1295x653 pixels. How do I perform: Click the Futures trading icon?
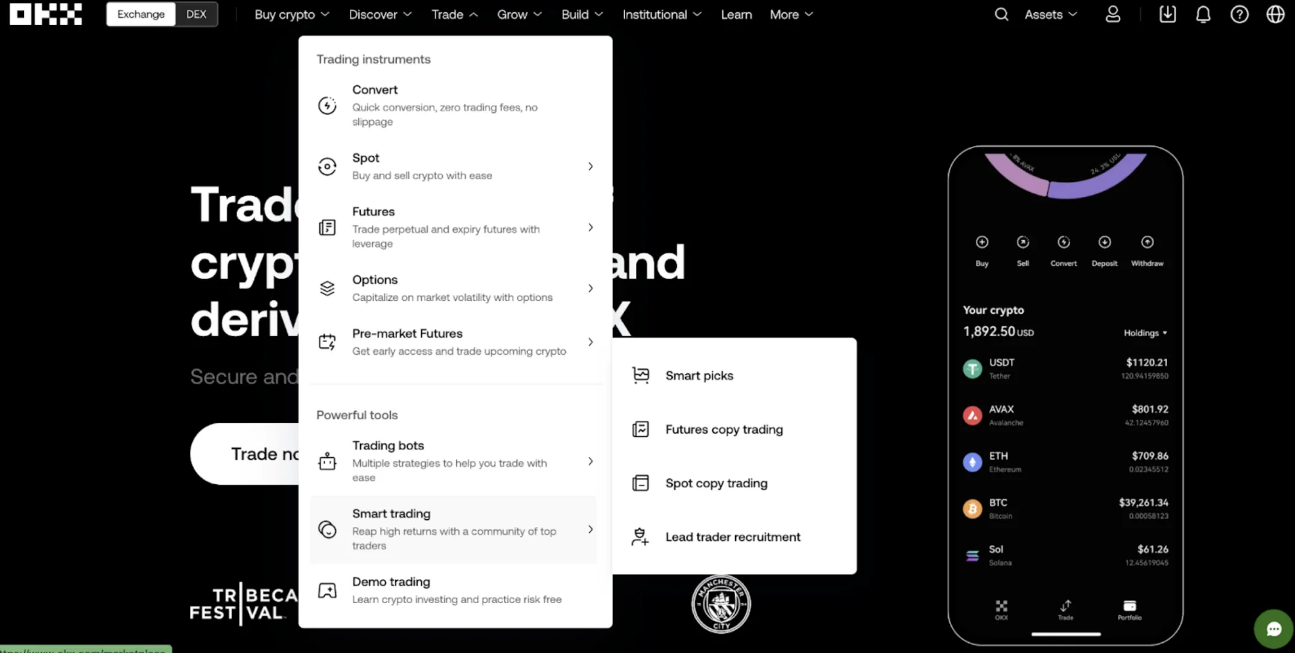pos(327,226)
